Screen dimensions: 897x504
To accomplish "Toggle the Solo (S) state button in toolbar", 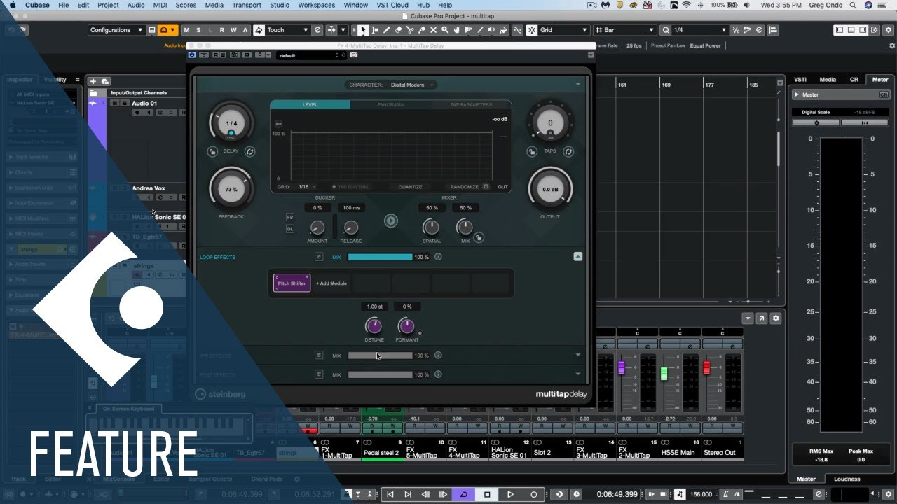I will [198, 30].
